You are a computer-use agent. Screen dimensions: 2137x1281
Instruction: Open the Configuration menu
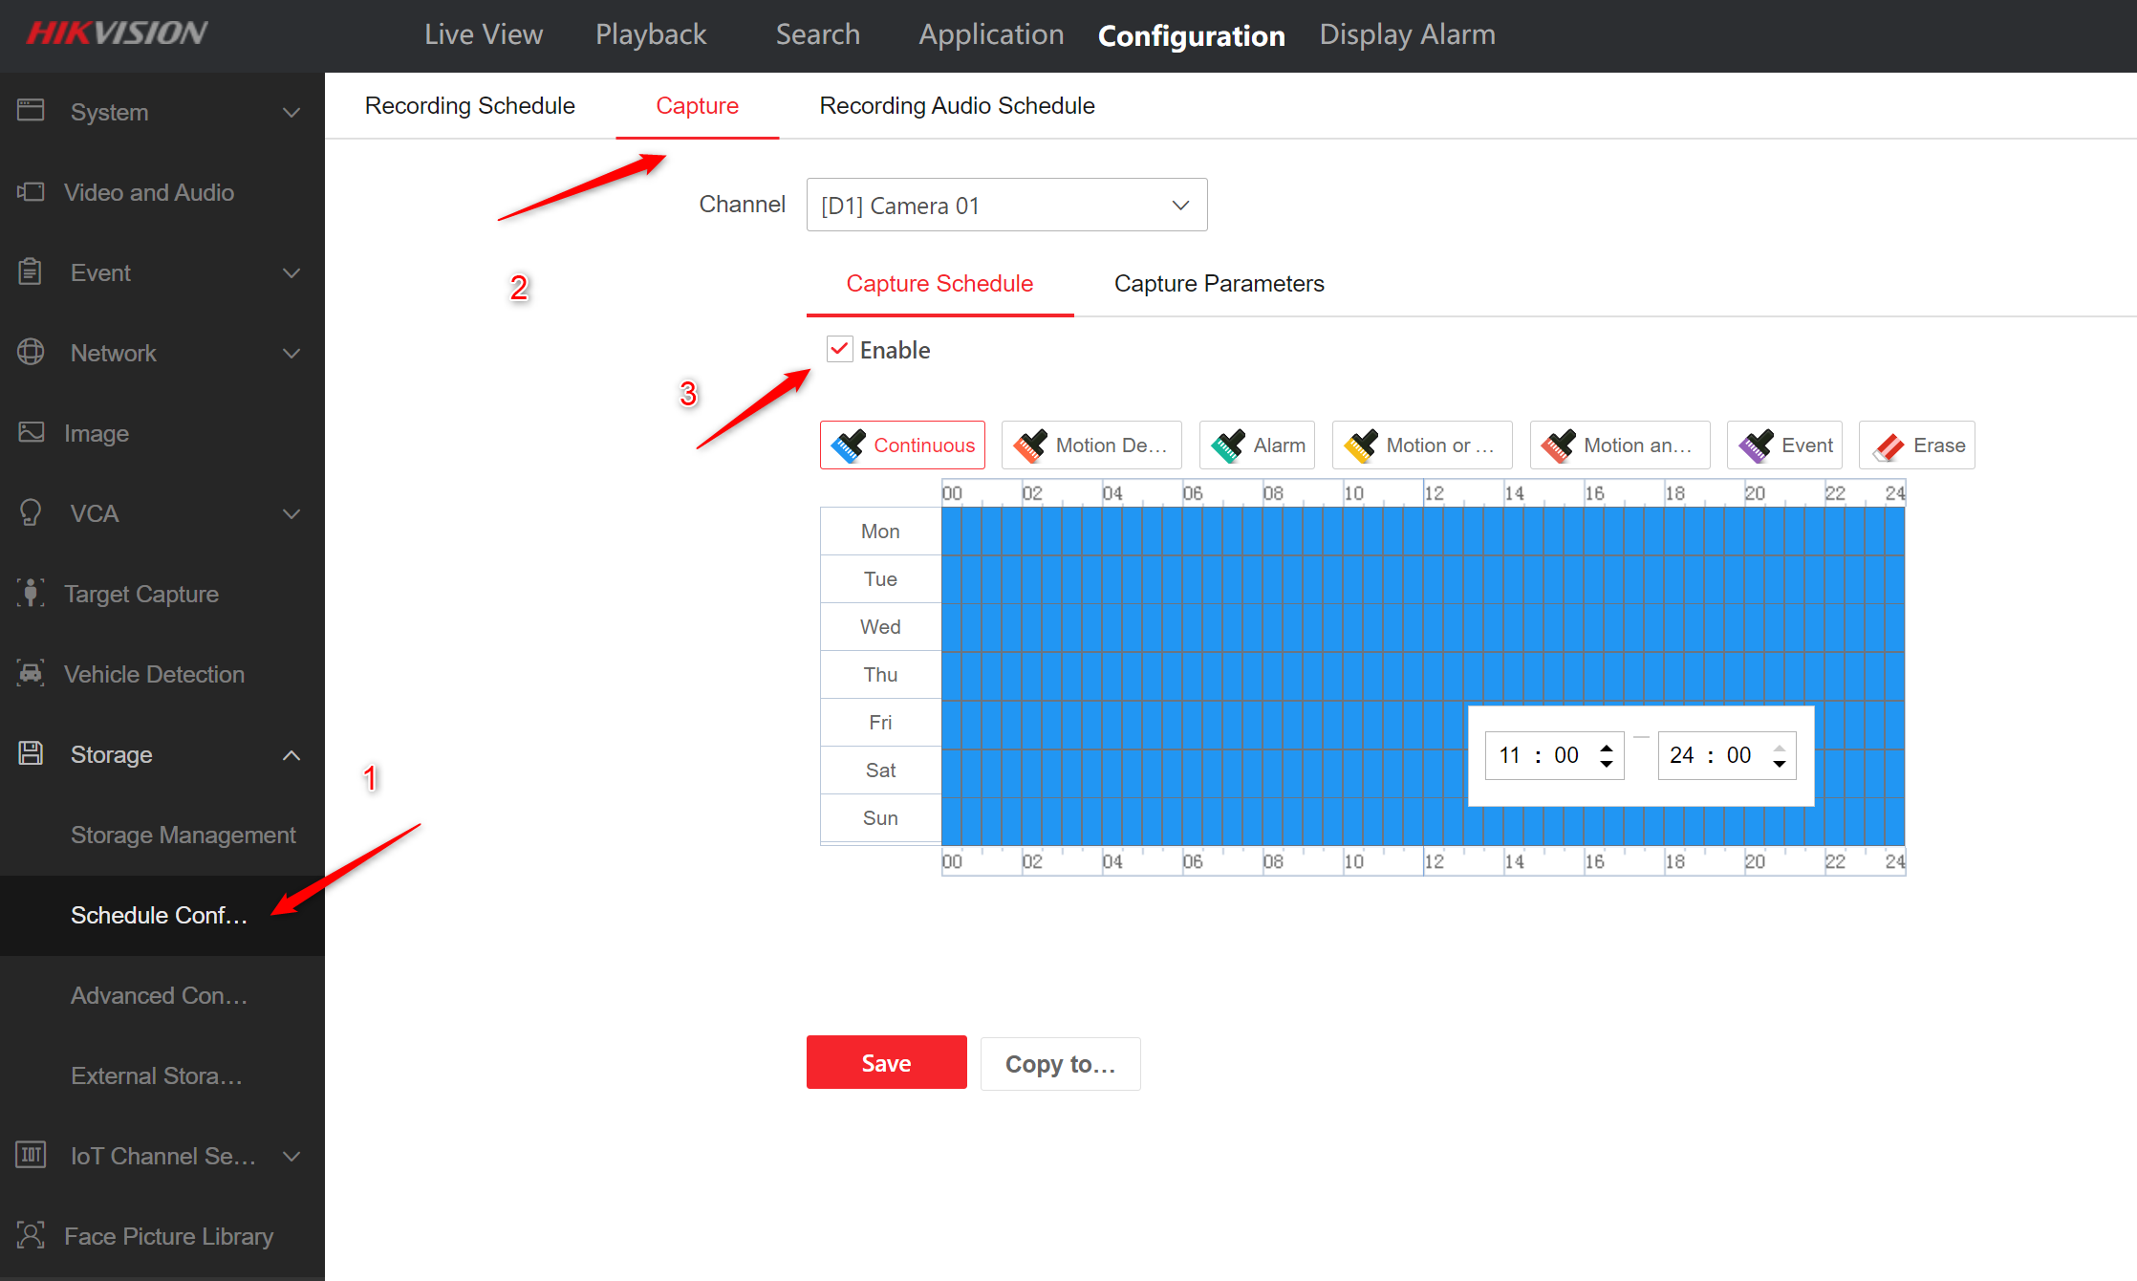(x=1192, y=35)
